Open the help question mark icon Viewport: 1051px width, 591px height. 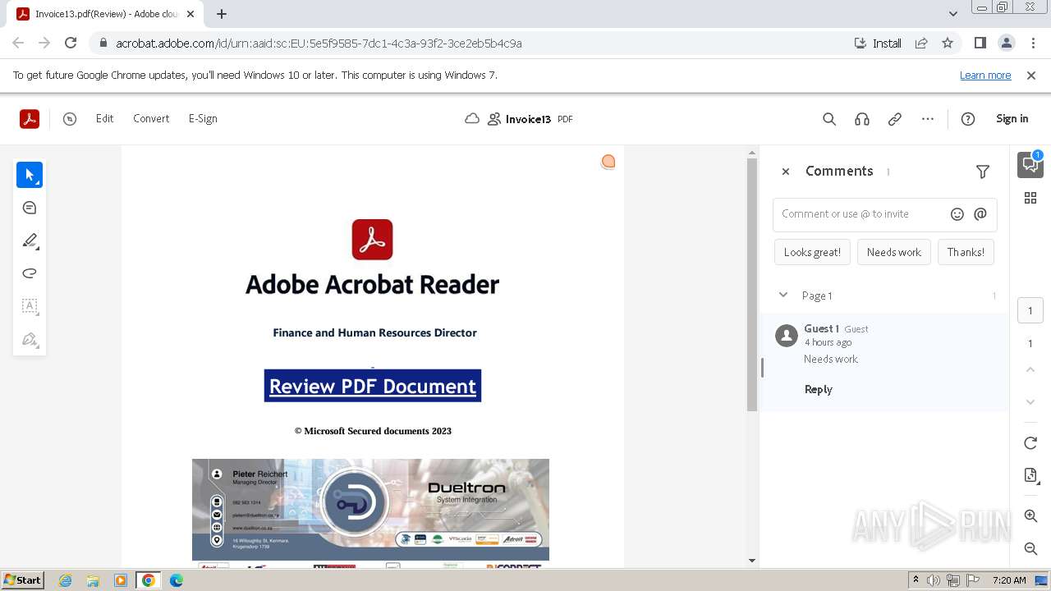(968, 119)
